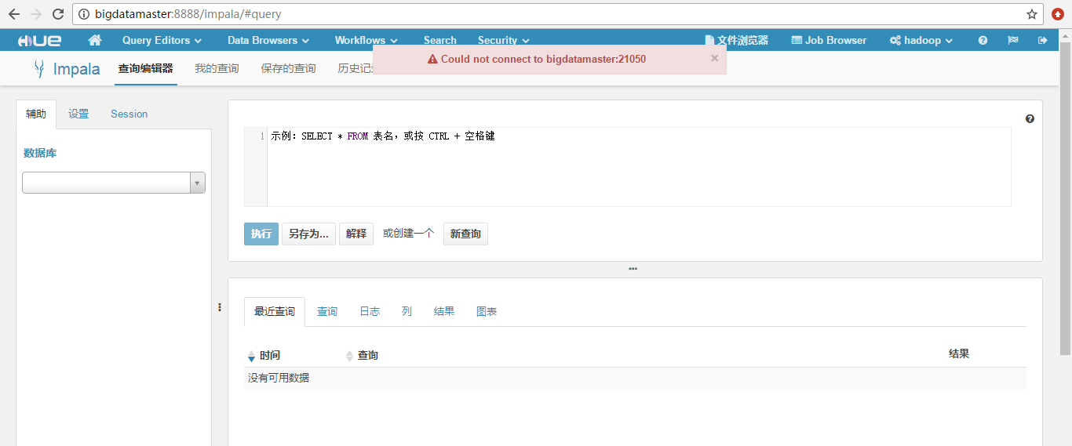
Task: Go to 我的查询 tab
Action: (x=217, y=69)
